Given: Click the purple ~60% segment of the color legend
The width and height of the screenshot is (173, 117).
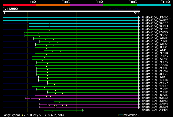Looking at the screenshot, I should [86, 5].
